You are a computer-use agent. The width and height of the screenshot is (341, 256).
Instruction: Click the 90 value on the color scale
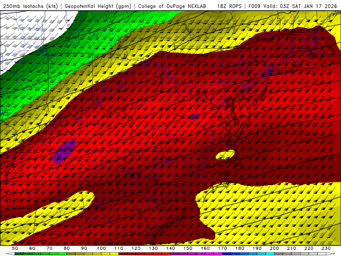tap(84, 248)
